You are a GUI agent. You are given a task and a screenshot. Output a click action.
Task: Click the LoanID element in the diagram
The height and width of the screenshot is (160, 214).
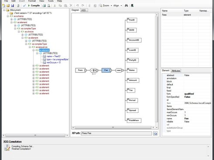coord(132,50)
